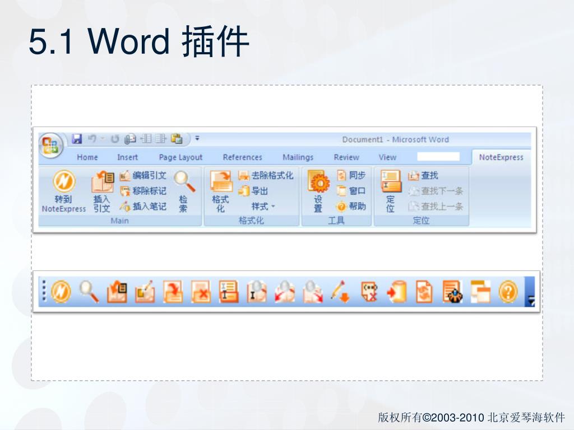The width and height of the screenshot is (574, 430).
Task: Click remove field codes bracket icon in toolbar
Action: 369,292
